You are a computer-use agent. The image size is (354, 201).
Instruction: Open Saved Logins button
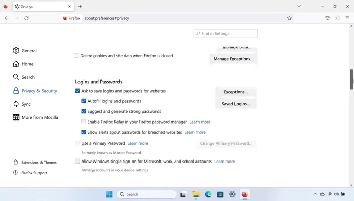[235, 104]
